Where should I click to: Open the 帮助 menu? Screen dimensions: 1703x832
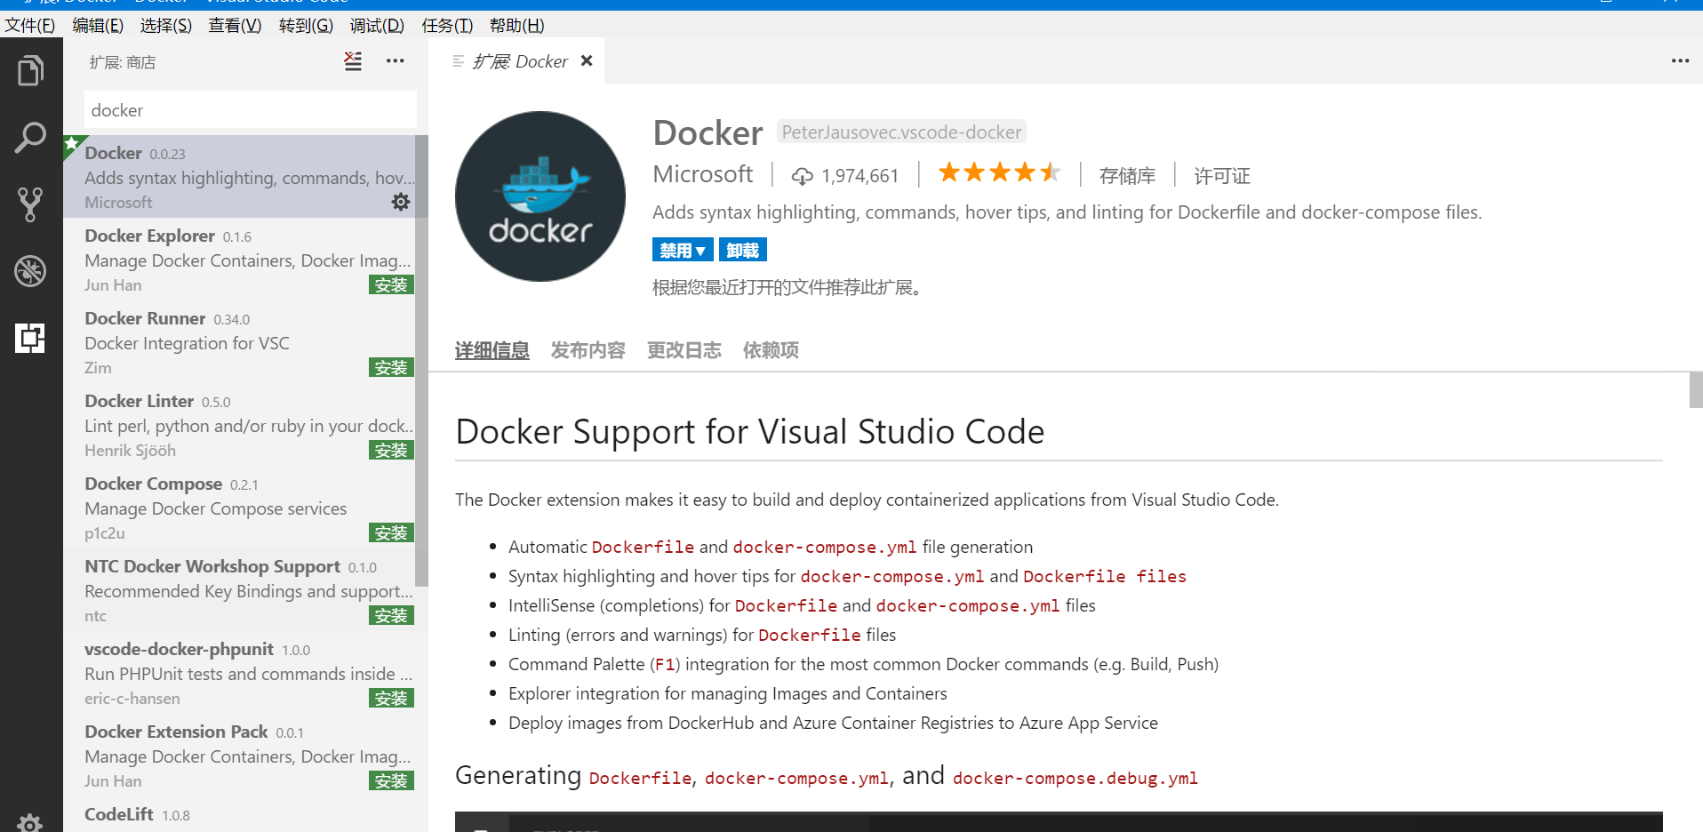pyautogui.click(x=516, y=25)
